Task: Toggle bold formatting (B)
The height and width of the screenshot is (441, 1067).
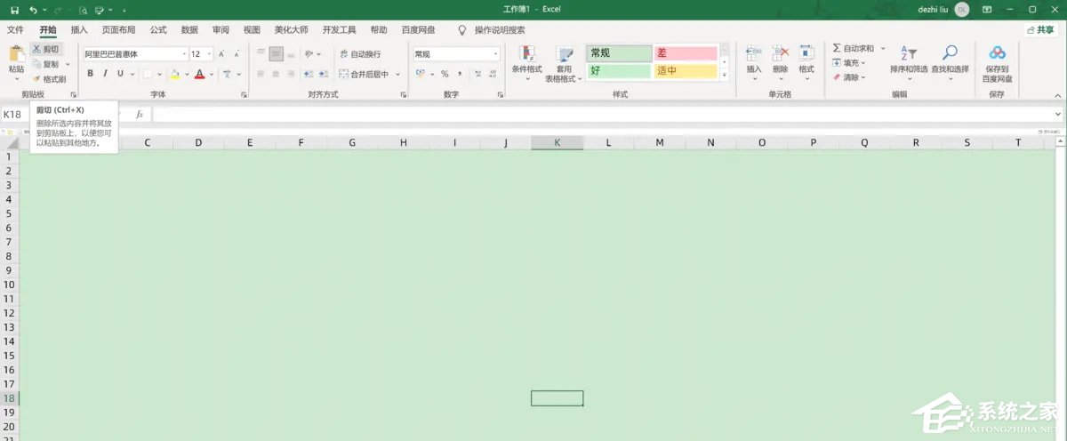Action: click(90, 74)
